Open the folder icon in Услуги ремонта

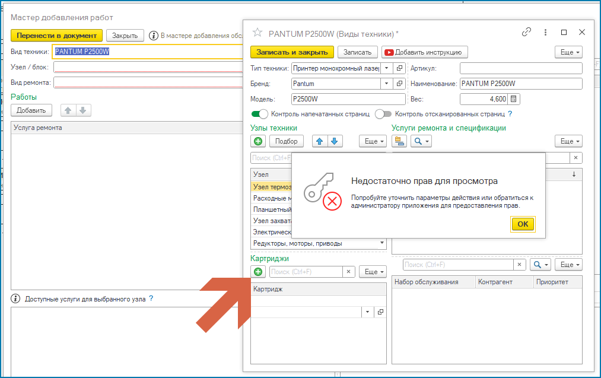pyautogui.click(x=399, y=141)
